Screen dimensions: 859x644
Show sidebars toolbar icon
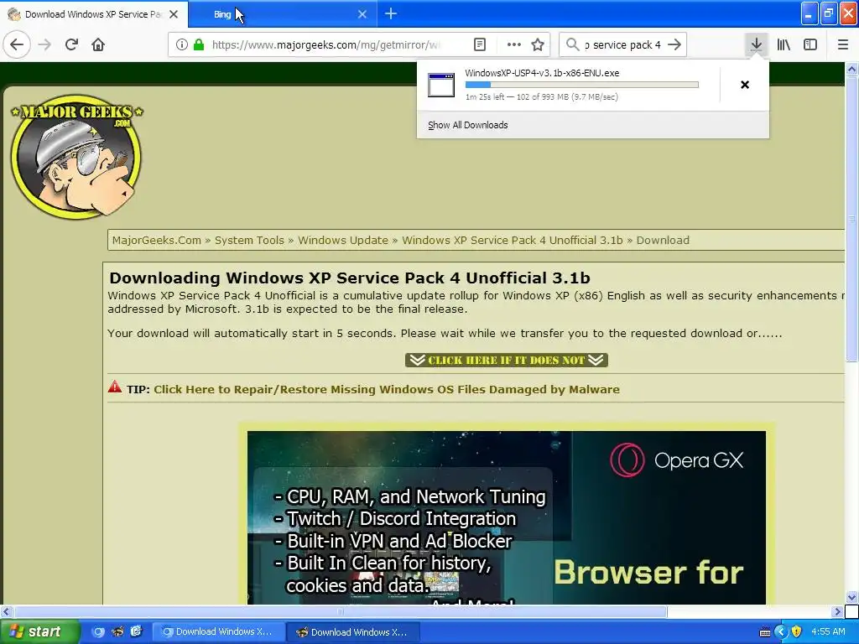(810, 44)
